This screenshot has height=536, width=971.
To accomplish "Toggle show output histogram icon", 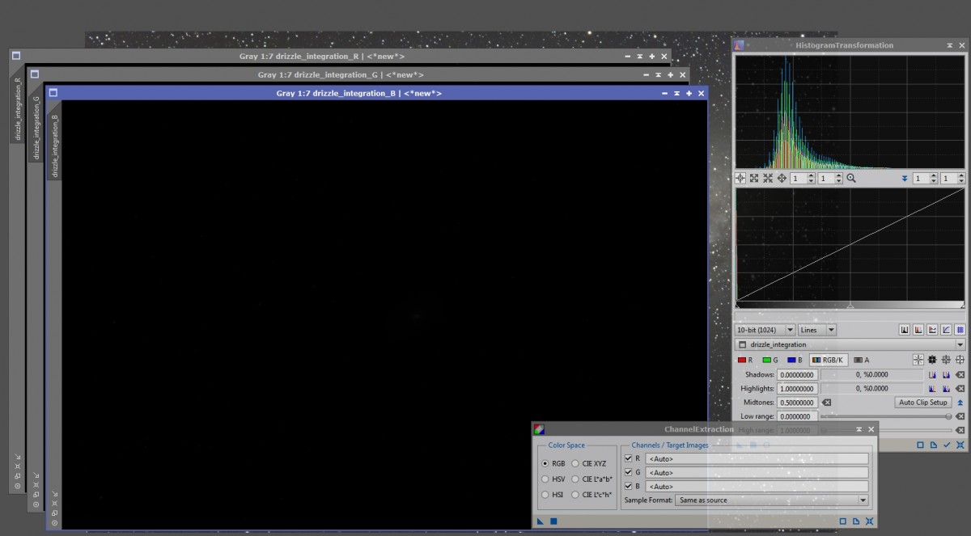I will pyautogui.click(x=905, y=330).
